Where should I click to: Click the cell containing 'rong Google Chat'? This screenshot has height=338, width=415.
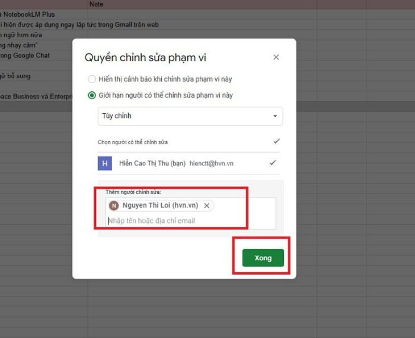point(24,56)
